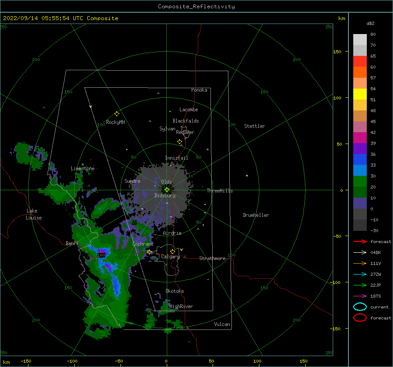This screenshot has width=393, height=367.
Task: Click the 33 dBZ light blue swatch
Action: click(x=360, y=170)
